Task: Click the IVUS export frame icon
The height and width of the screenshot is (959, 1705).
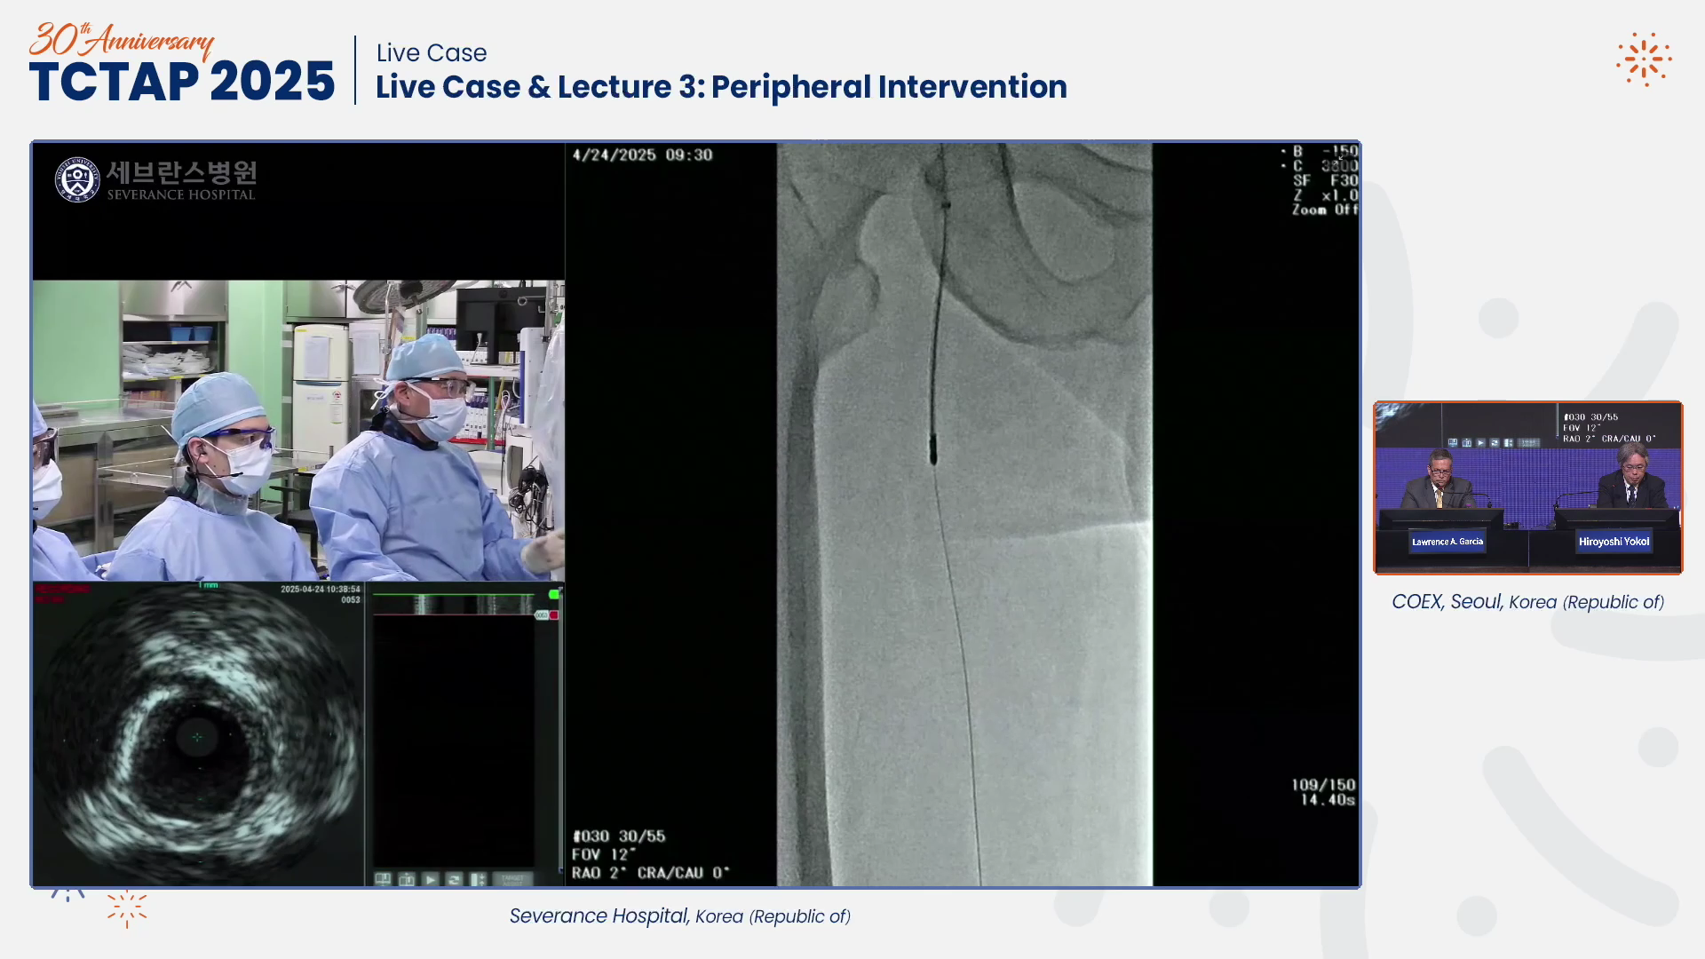Action: [407, 879]
